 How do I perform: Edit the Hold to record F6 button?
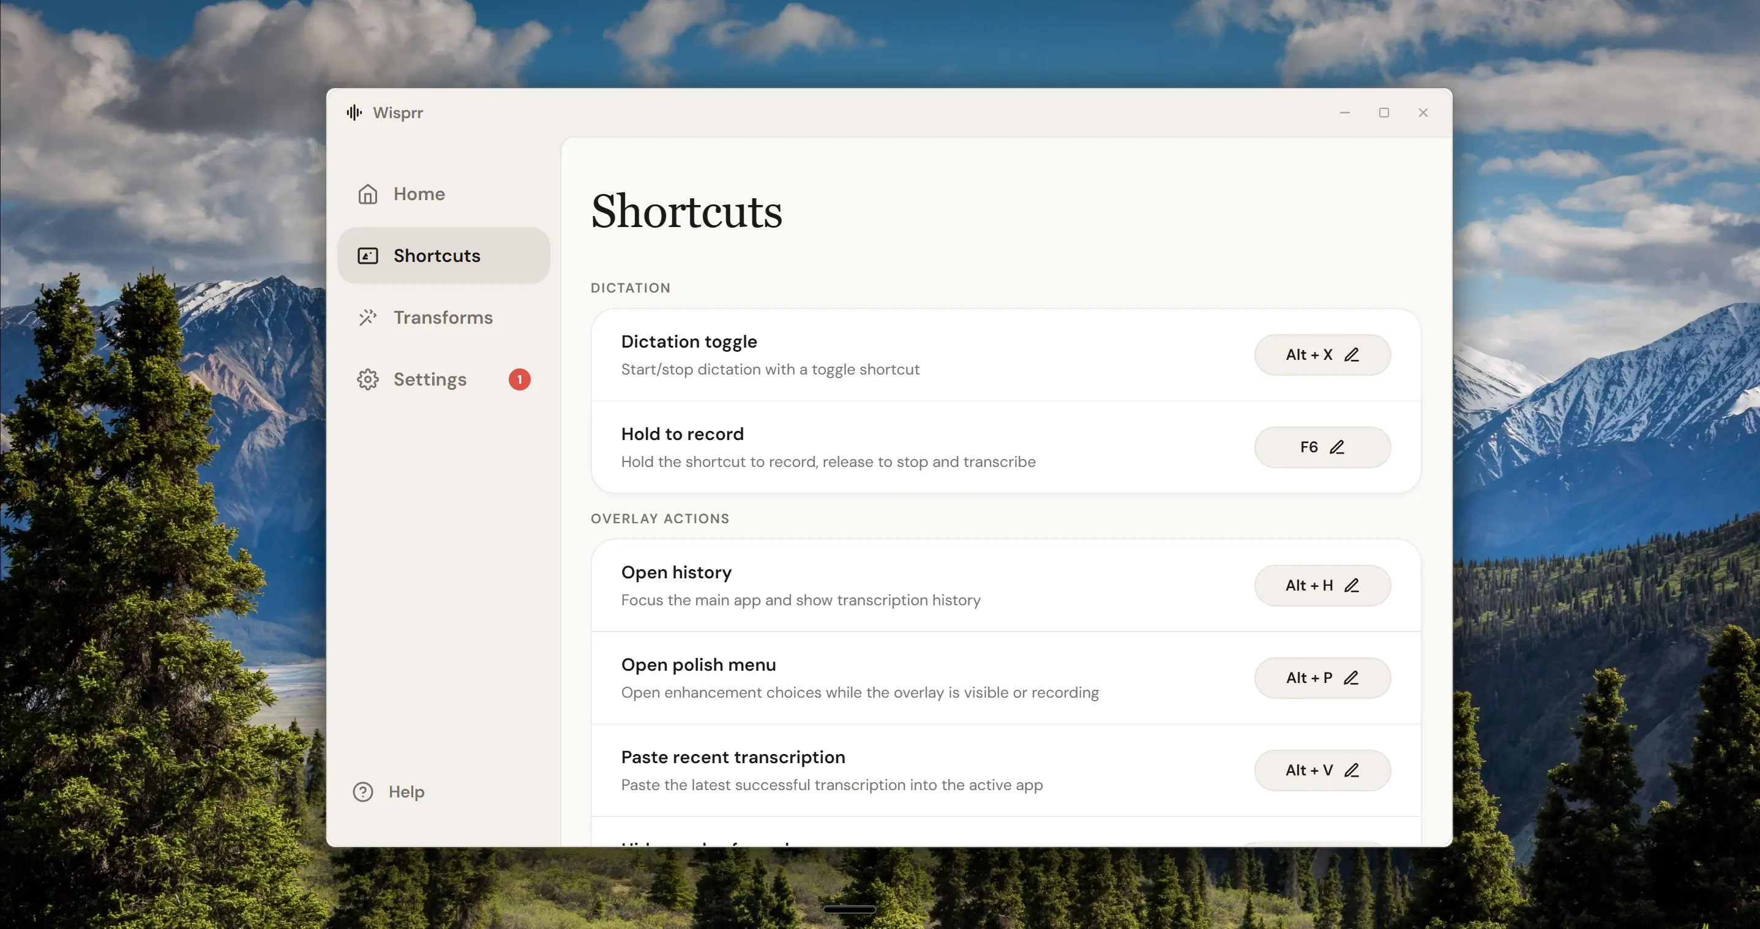(x=1322, y=447)
